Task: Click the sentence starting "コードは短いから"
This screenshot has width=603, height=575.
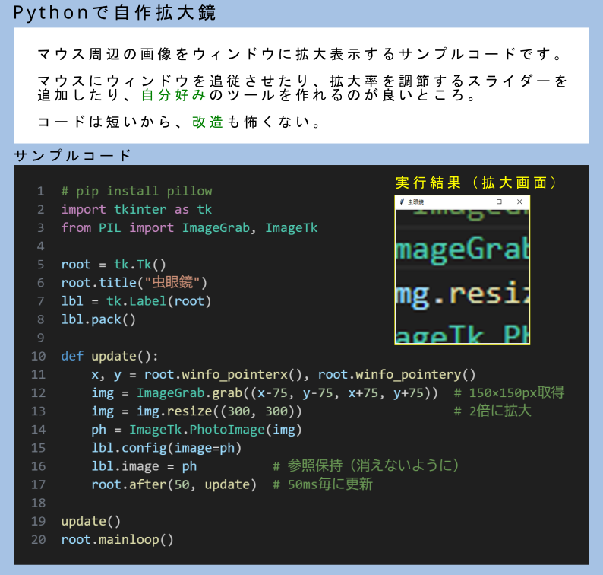Action: pyautogui.click(x=178, y=122)
